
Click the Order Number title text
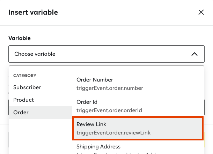[x=95, y=80]
